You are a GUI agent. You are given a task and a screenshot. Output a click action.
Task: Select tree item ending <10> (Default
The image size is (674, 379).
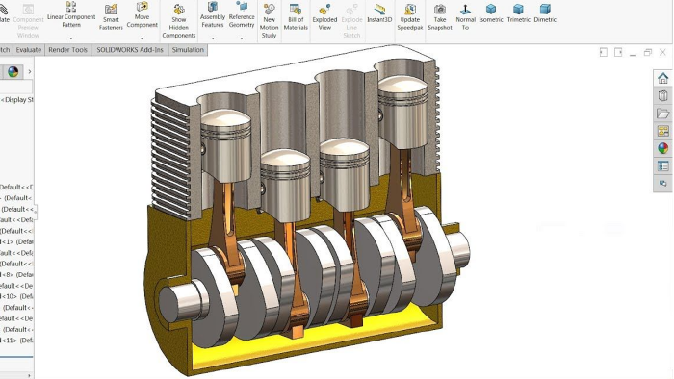[x=16, y=296]
